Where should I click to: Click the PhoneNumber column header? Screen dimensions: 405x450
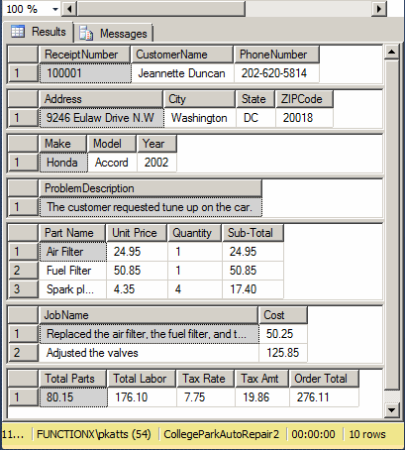tap(276, 55)
